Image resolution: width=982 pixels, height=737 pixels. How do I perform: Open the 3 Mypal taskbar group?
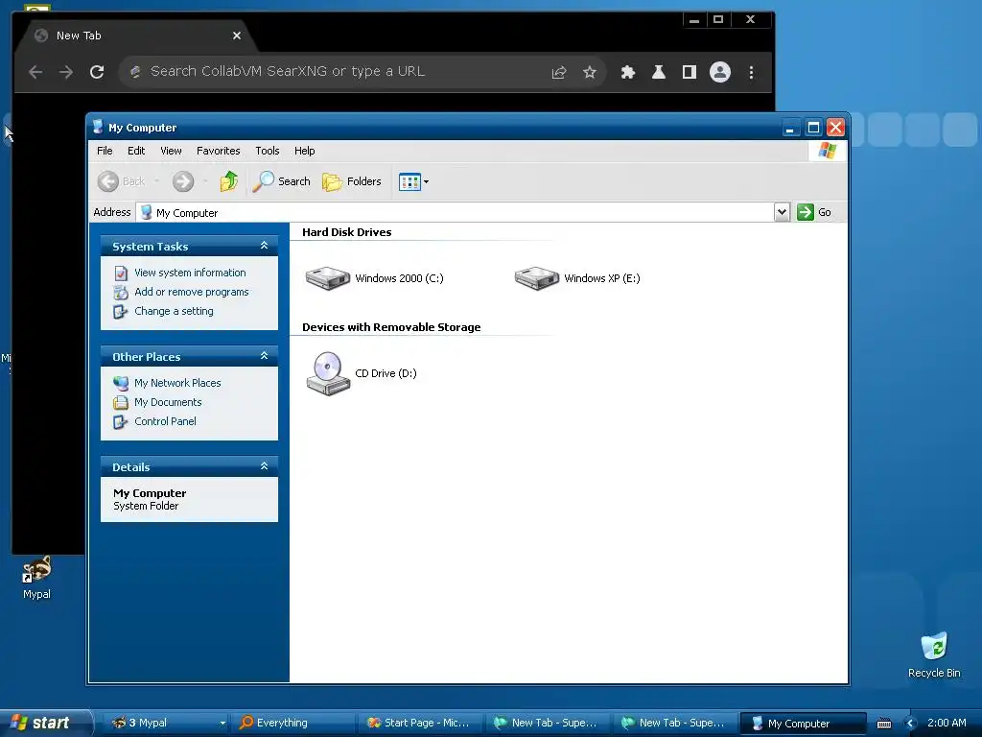point(168,724)
